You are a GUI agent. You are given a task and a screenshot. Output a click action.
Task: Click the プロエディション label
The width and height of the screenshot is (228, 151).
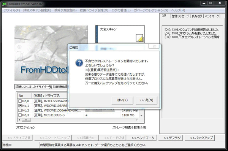[25, 127]
